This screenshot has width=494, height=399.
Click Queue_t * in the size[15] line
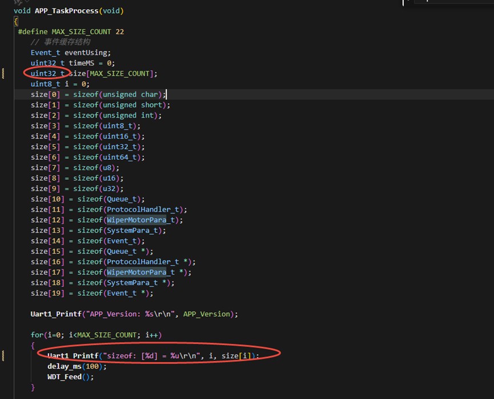click(126, 251)
